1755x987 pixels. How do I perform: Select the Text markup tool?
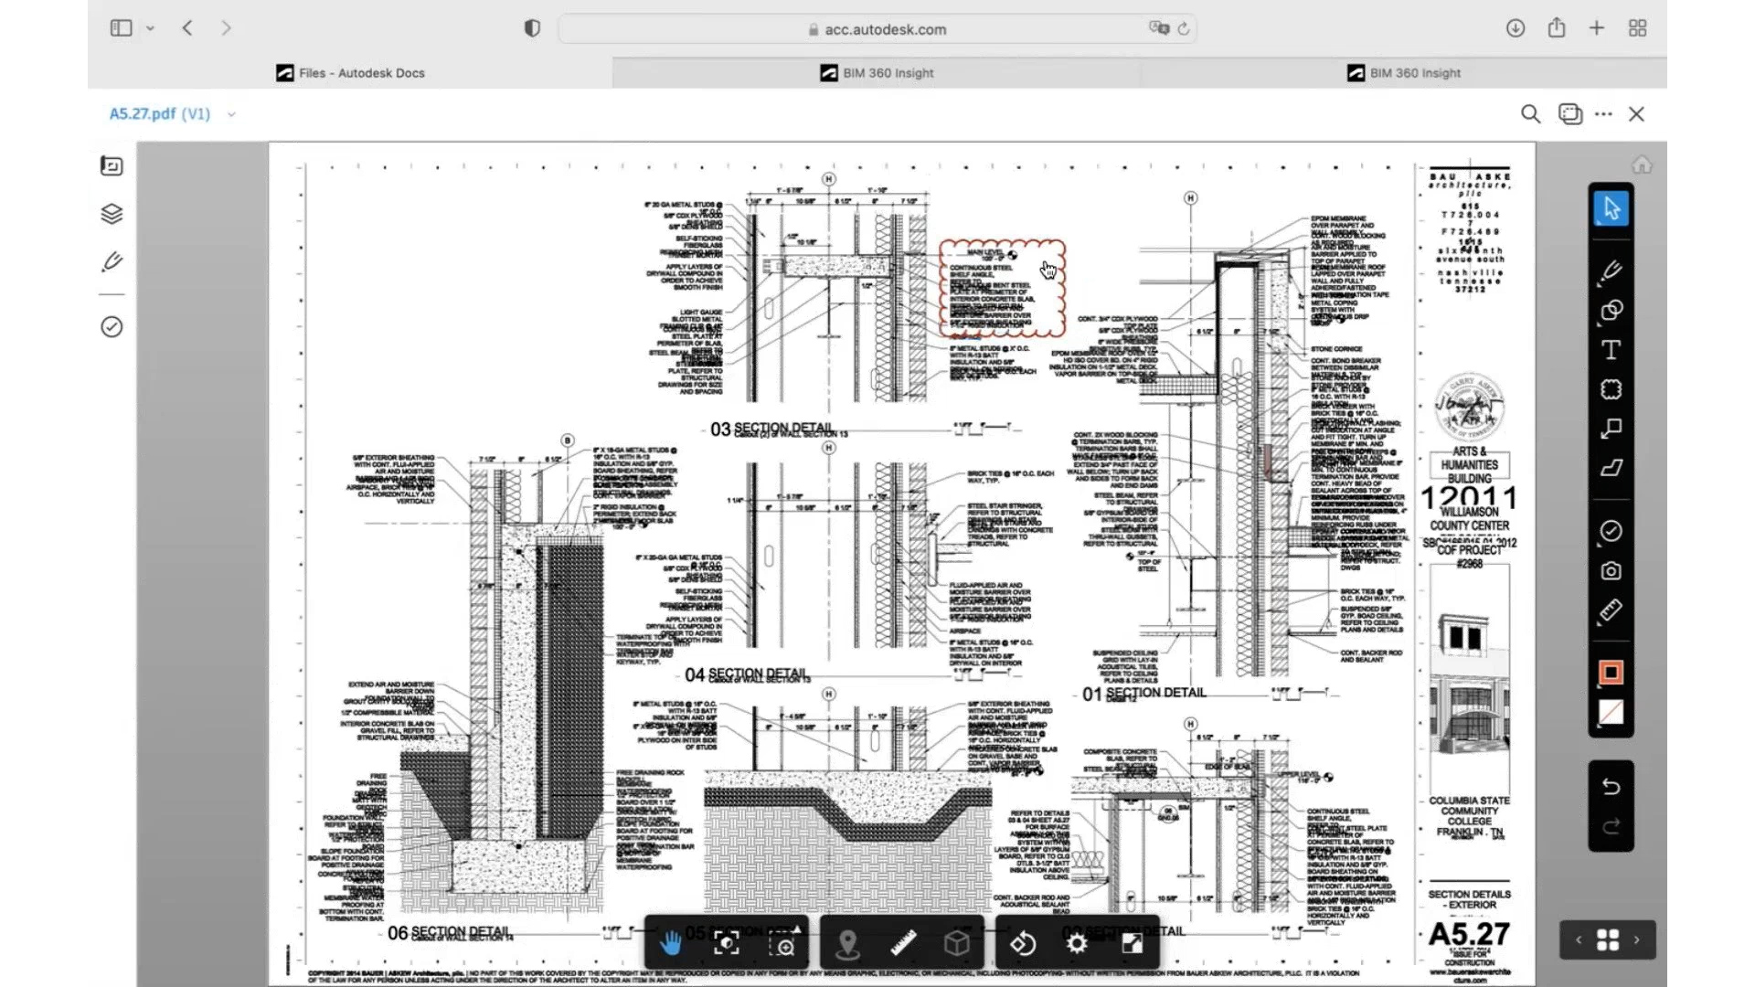click(x=1611, y=350)
